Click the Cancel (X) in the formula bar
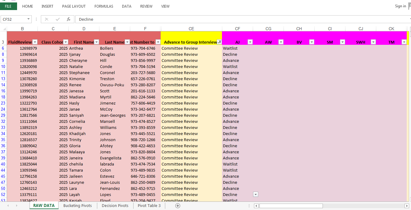 point(46,19)
